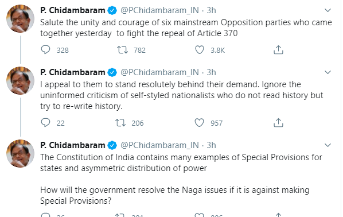This screenshot has height=217, width=343.
Task: Retweet the tweet with 206 retweets
Action: pyautogui.click(x=120, y=123)
